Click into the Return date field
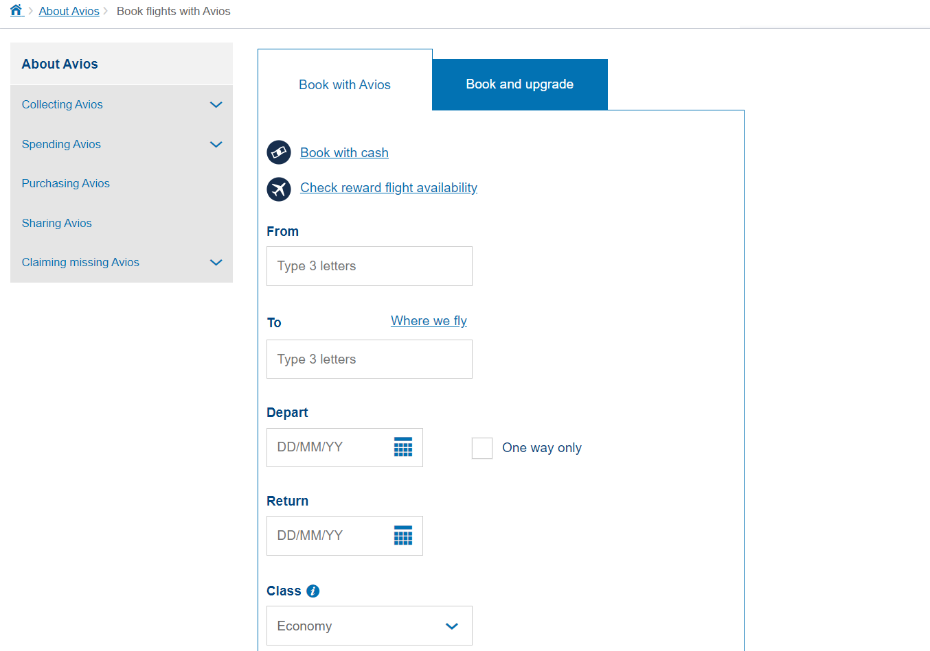The height and width of the screenshot is (651, 930). 345,536
